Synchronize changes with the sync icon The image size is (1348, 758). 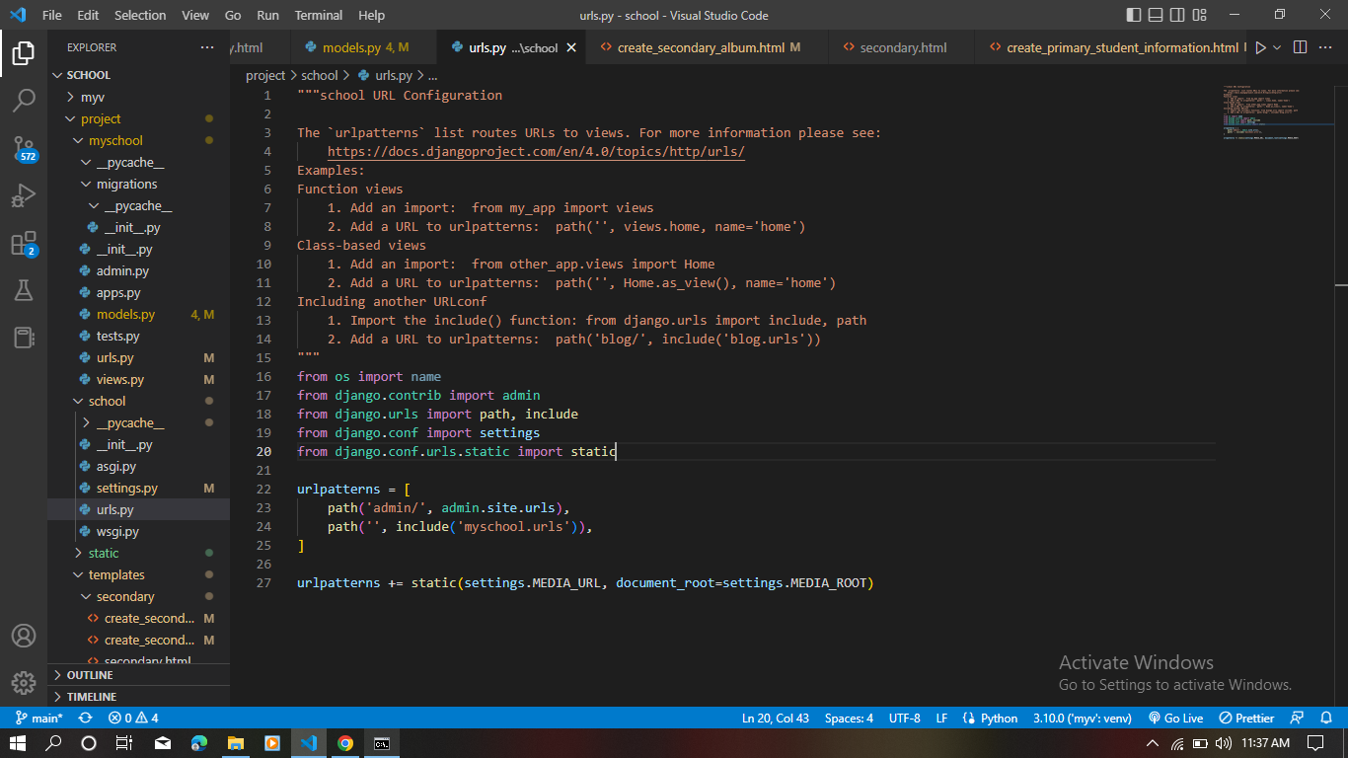tap(85, 718)
